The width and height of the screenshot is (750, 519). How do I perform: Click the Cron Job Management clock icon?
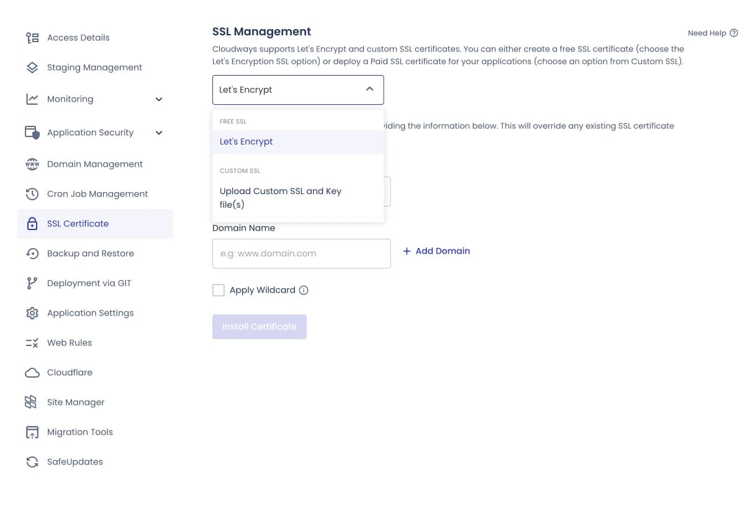32,194
